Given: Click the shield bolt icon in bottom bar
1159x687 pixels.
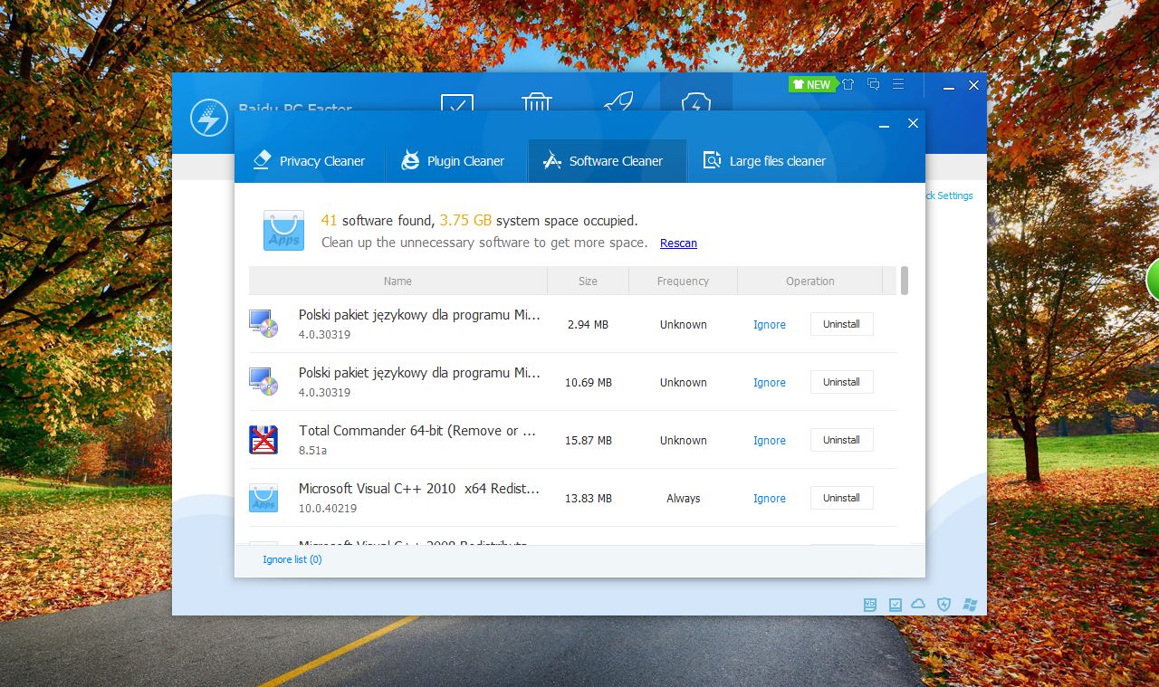Looking at the screenshot, I should 944,604.
